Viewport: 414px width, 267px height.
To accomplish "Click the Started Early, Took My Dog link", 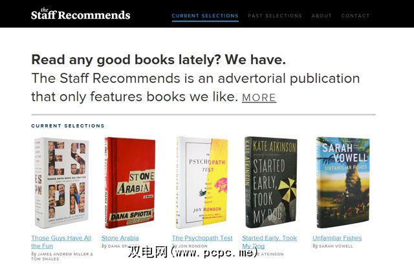I will 269,242.
